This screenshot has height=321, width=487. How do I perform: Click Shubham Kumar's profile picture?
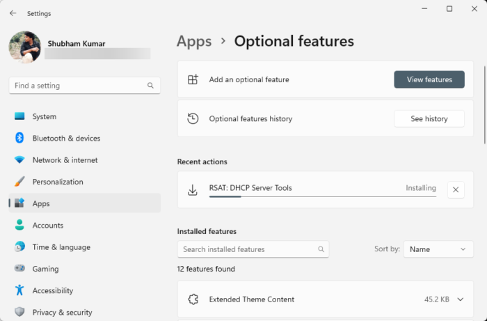[24, 47]
